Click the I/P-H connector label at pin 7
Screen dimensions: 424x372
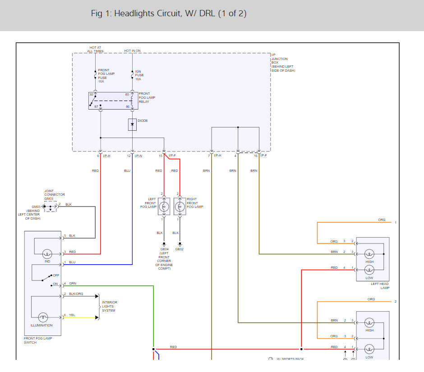point(217,156)
